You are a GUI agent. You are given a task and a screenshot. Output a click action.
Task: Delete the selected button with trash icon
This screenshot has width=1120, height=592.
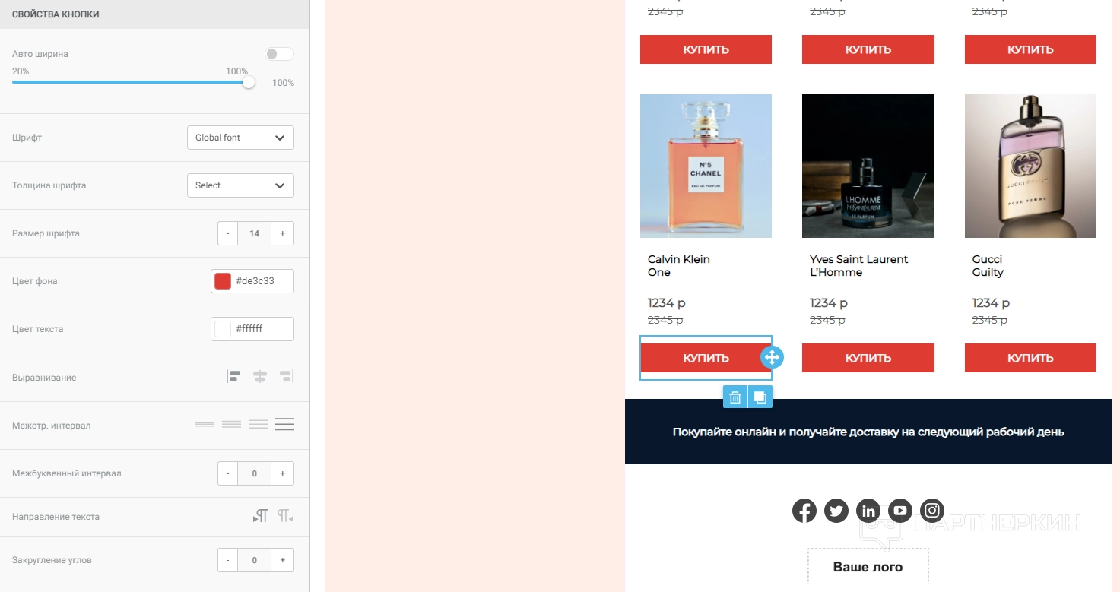(735, 397)
